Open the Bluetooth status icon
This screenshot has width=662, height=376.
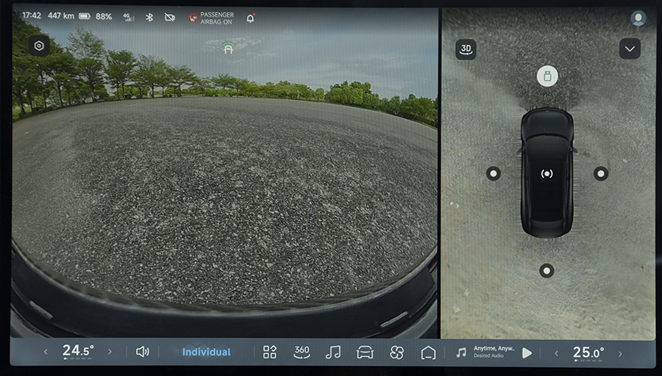[x=149, y=17]
